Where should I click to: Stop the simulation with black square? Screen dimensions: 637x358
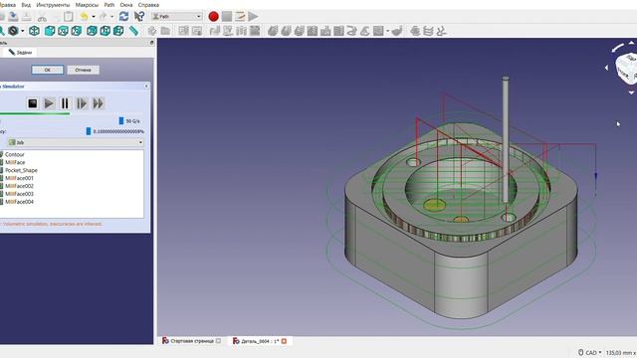[x=33, y=103]
